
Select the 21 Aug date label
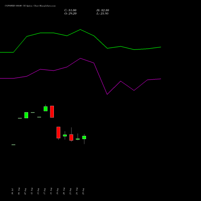pos(70,191)
